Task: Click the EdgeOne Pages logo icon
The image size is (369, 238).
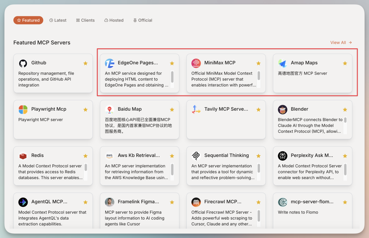Action: [x=109, y=63]
